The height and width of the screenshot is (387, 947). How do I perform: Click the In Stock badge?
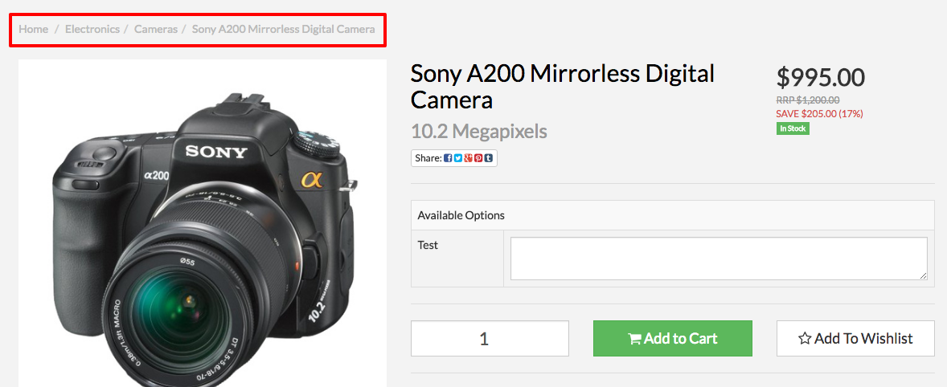point(793,128)
